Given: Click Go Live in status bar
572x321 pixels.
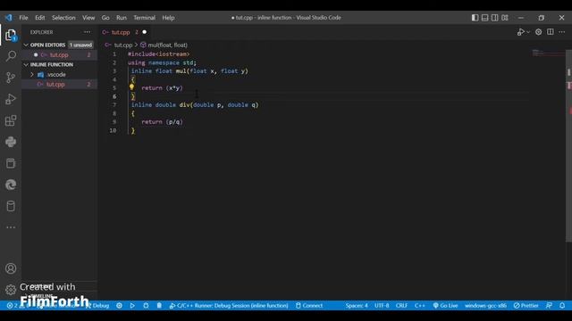Looking at the screenshot, I should tap(445, 306).
